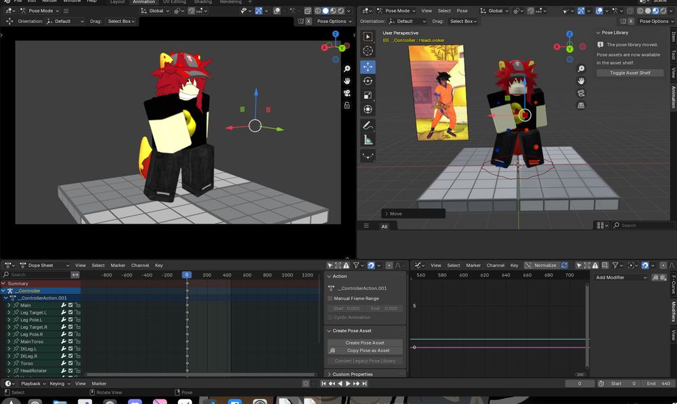Screen dimensions: 677x404
Task: Click the asset shelf All tab
Action: coord(385,226)
